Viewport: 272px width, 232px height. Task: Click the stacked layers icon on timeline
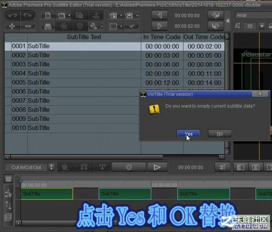(8, 217)
